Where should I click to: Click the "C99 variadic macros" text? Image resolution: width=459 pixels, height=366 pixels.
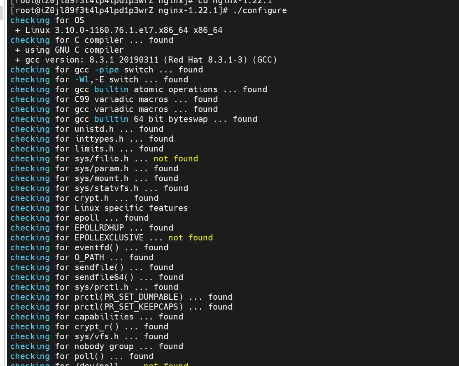(x=121, y=99)
